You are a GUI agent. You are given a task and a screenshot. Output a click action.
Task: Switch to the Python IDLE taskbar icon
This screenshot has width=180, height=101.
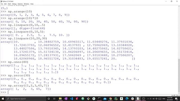click(138, 98)
